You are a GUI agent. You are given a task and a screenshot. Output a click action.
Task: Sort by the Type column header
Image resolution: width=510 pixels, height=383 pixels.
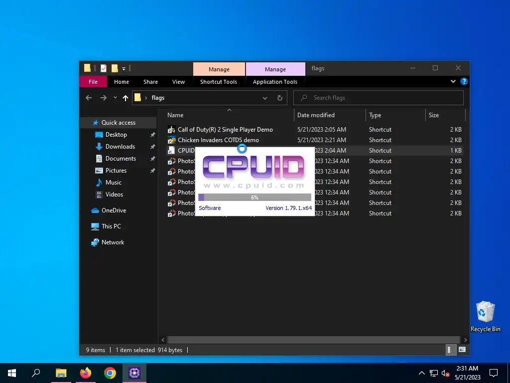click(395, 115)
